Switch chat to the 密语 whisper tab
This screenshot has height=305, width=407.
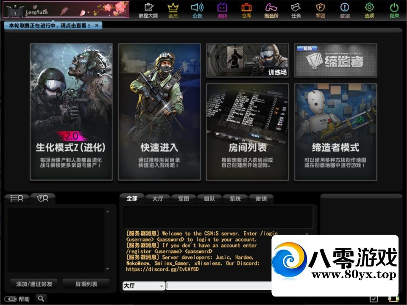click(x=261, y=199)
